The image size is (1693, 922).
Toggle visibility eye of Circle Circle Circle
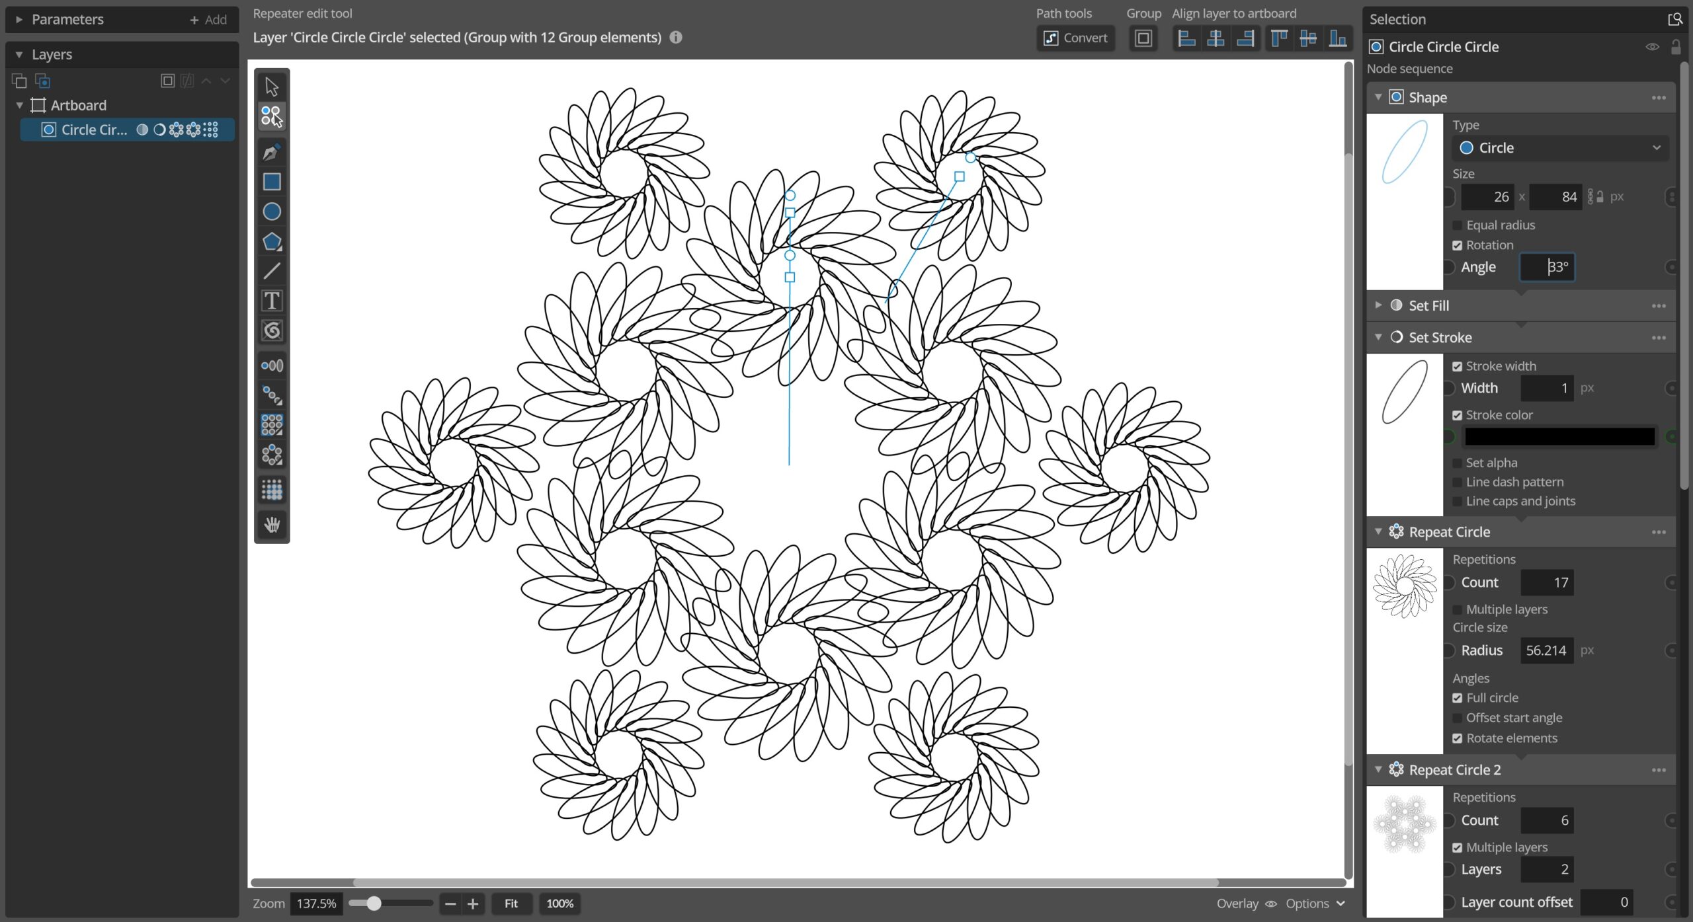pyautogui.click(x=1651, y=47)
